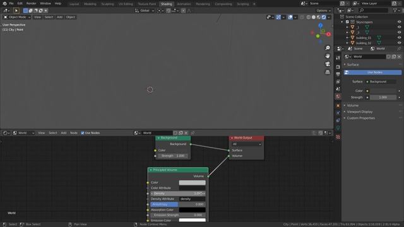The height and width of the screenshot is (227, 404).
Task: Toggle Use Nodes checkbox in the node editor header
Action: tap(83, 133)
